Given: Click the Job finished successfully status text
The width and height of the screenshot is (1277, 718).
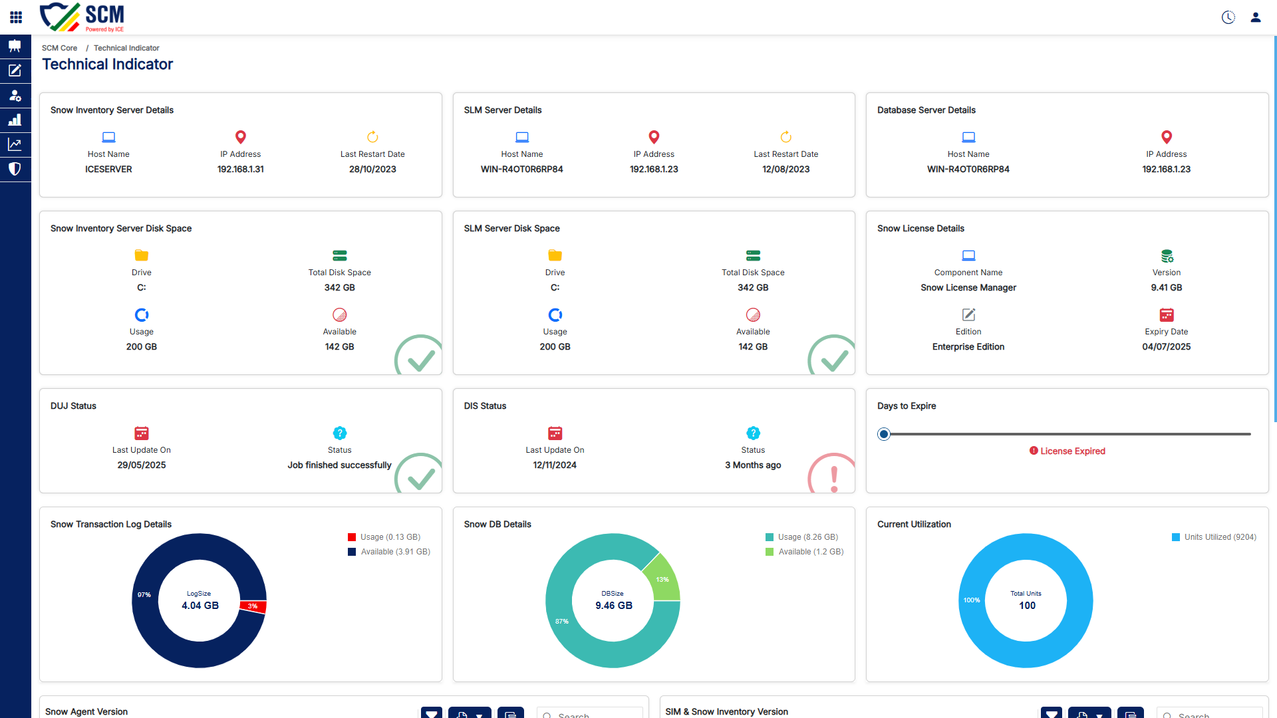Looking at the screenshot, I should pos(339,465).
